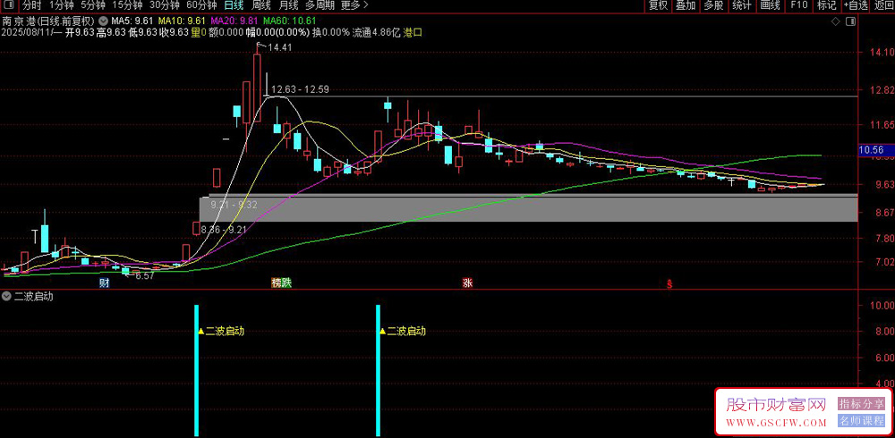
Task: Open the 多股 multi-stock view
Action: [713, 5]
